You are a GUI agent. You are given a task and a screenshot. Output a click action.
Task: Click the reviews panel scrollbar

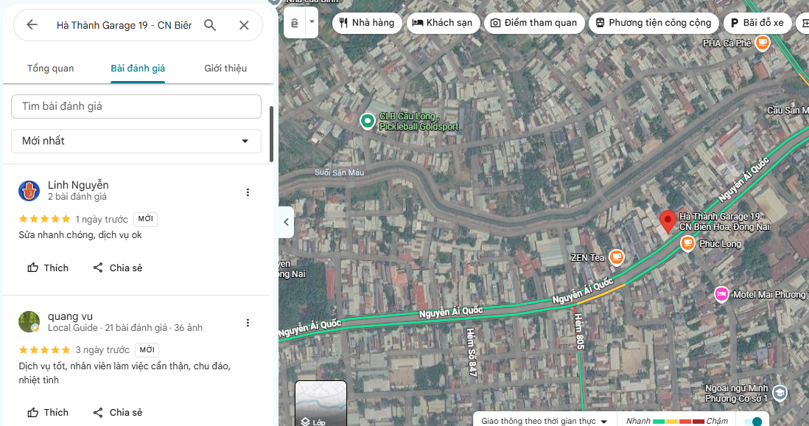[271, 133]
